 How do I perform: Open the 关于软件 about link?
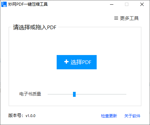pos(132,116)
